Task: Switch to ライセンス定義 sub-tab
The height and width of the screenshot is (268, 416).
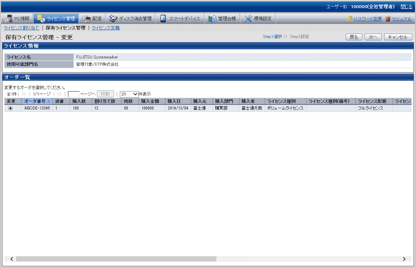Action: click(x=106, y=28)
